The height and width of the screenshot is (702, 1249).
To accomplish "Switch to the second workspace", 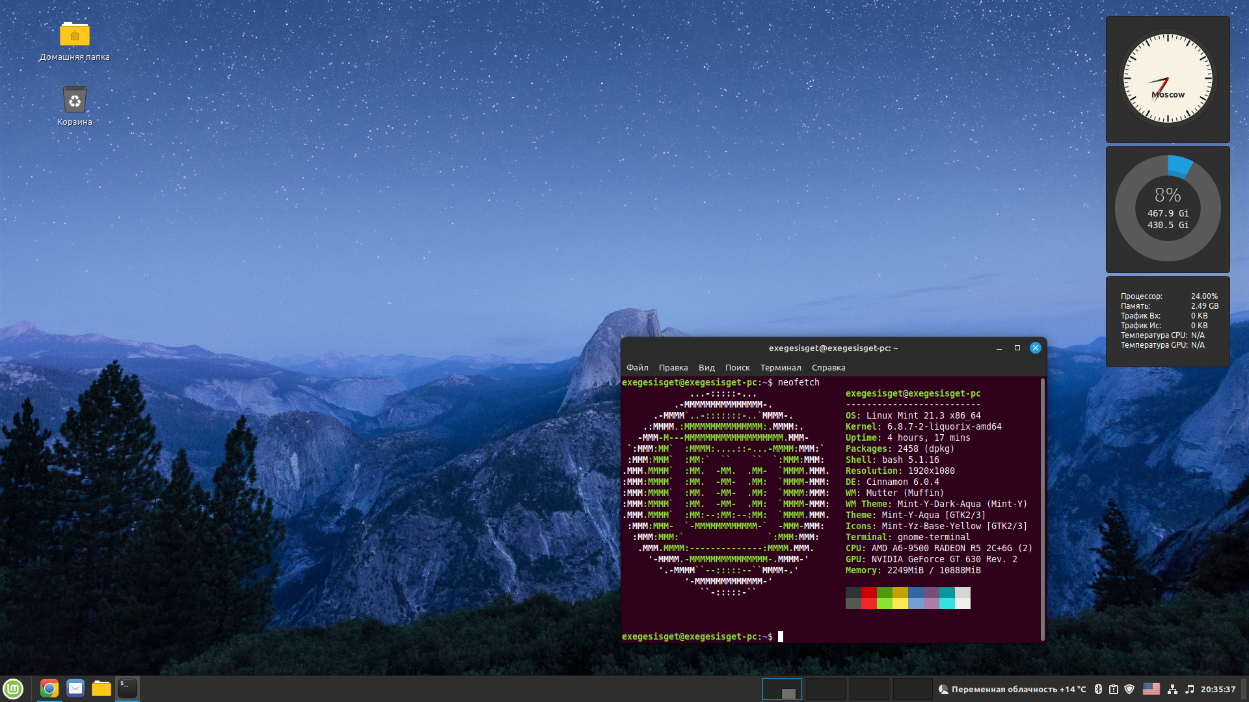I will (826, 689).
